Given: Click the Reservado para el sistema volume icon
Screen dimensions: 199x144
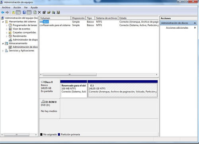Looking at the screenshot, I should point(41,25).
